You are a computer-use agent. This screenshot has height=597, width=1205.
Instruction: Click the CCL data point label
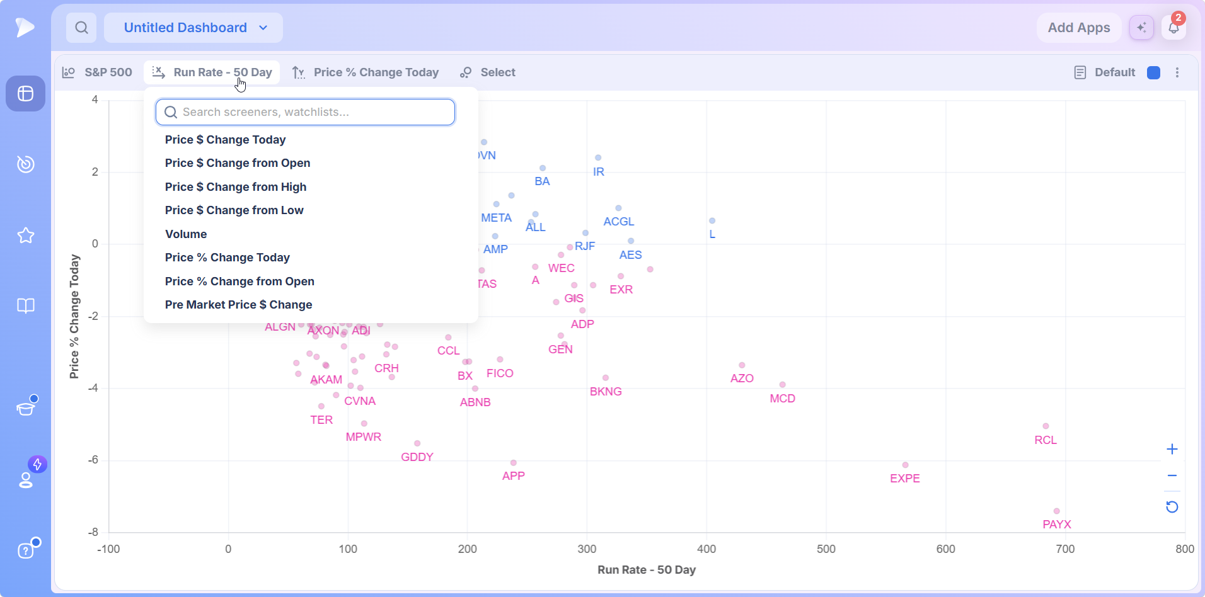[449, 351]
